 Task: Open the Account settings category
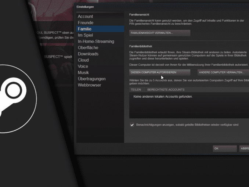pos(100,17)
